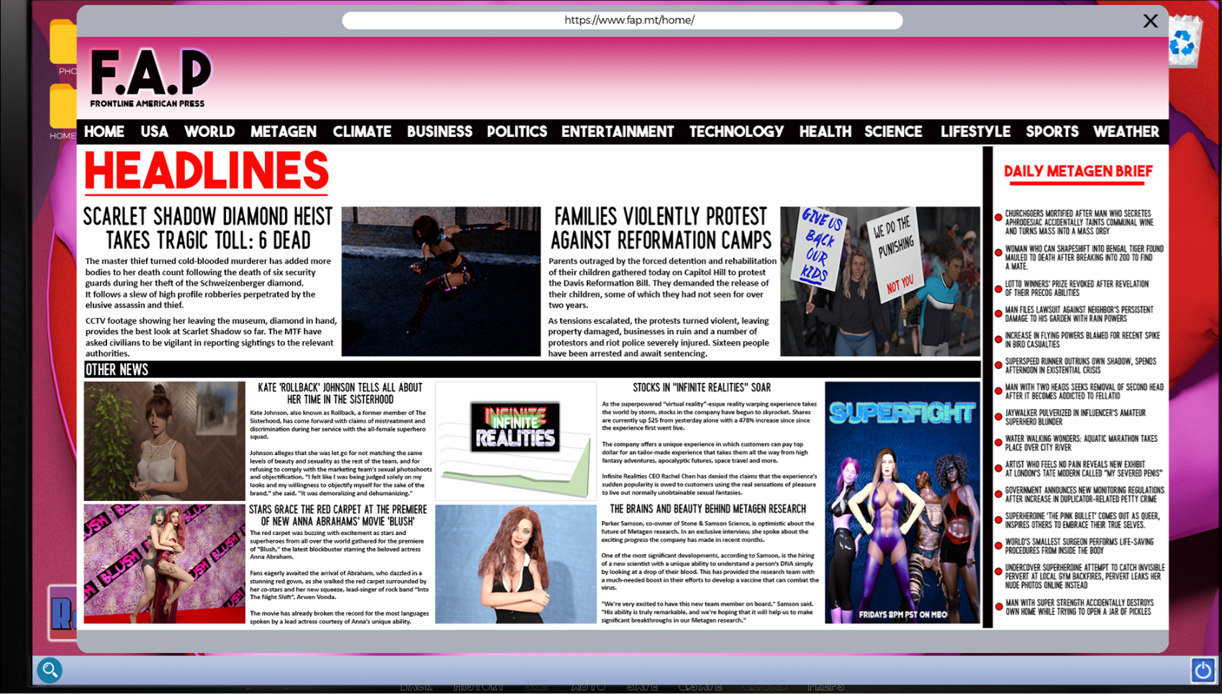Click the Scarlet Shadow heist CCTV photo

tap(440, 281)
